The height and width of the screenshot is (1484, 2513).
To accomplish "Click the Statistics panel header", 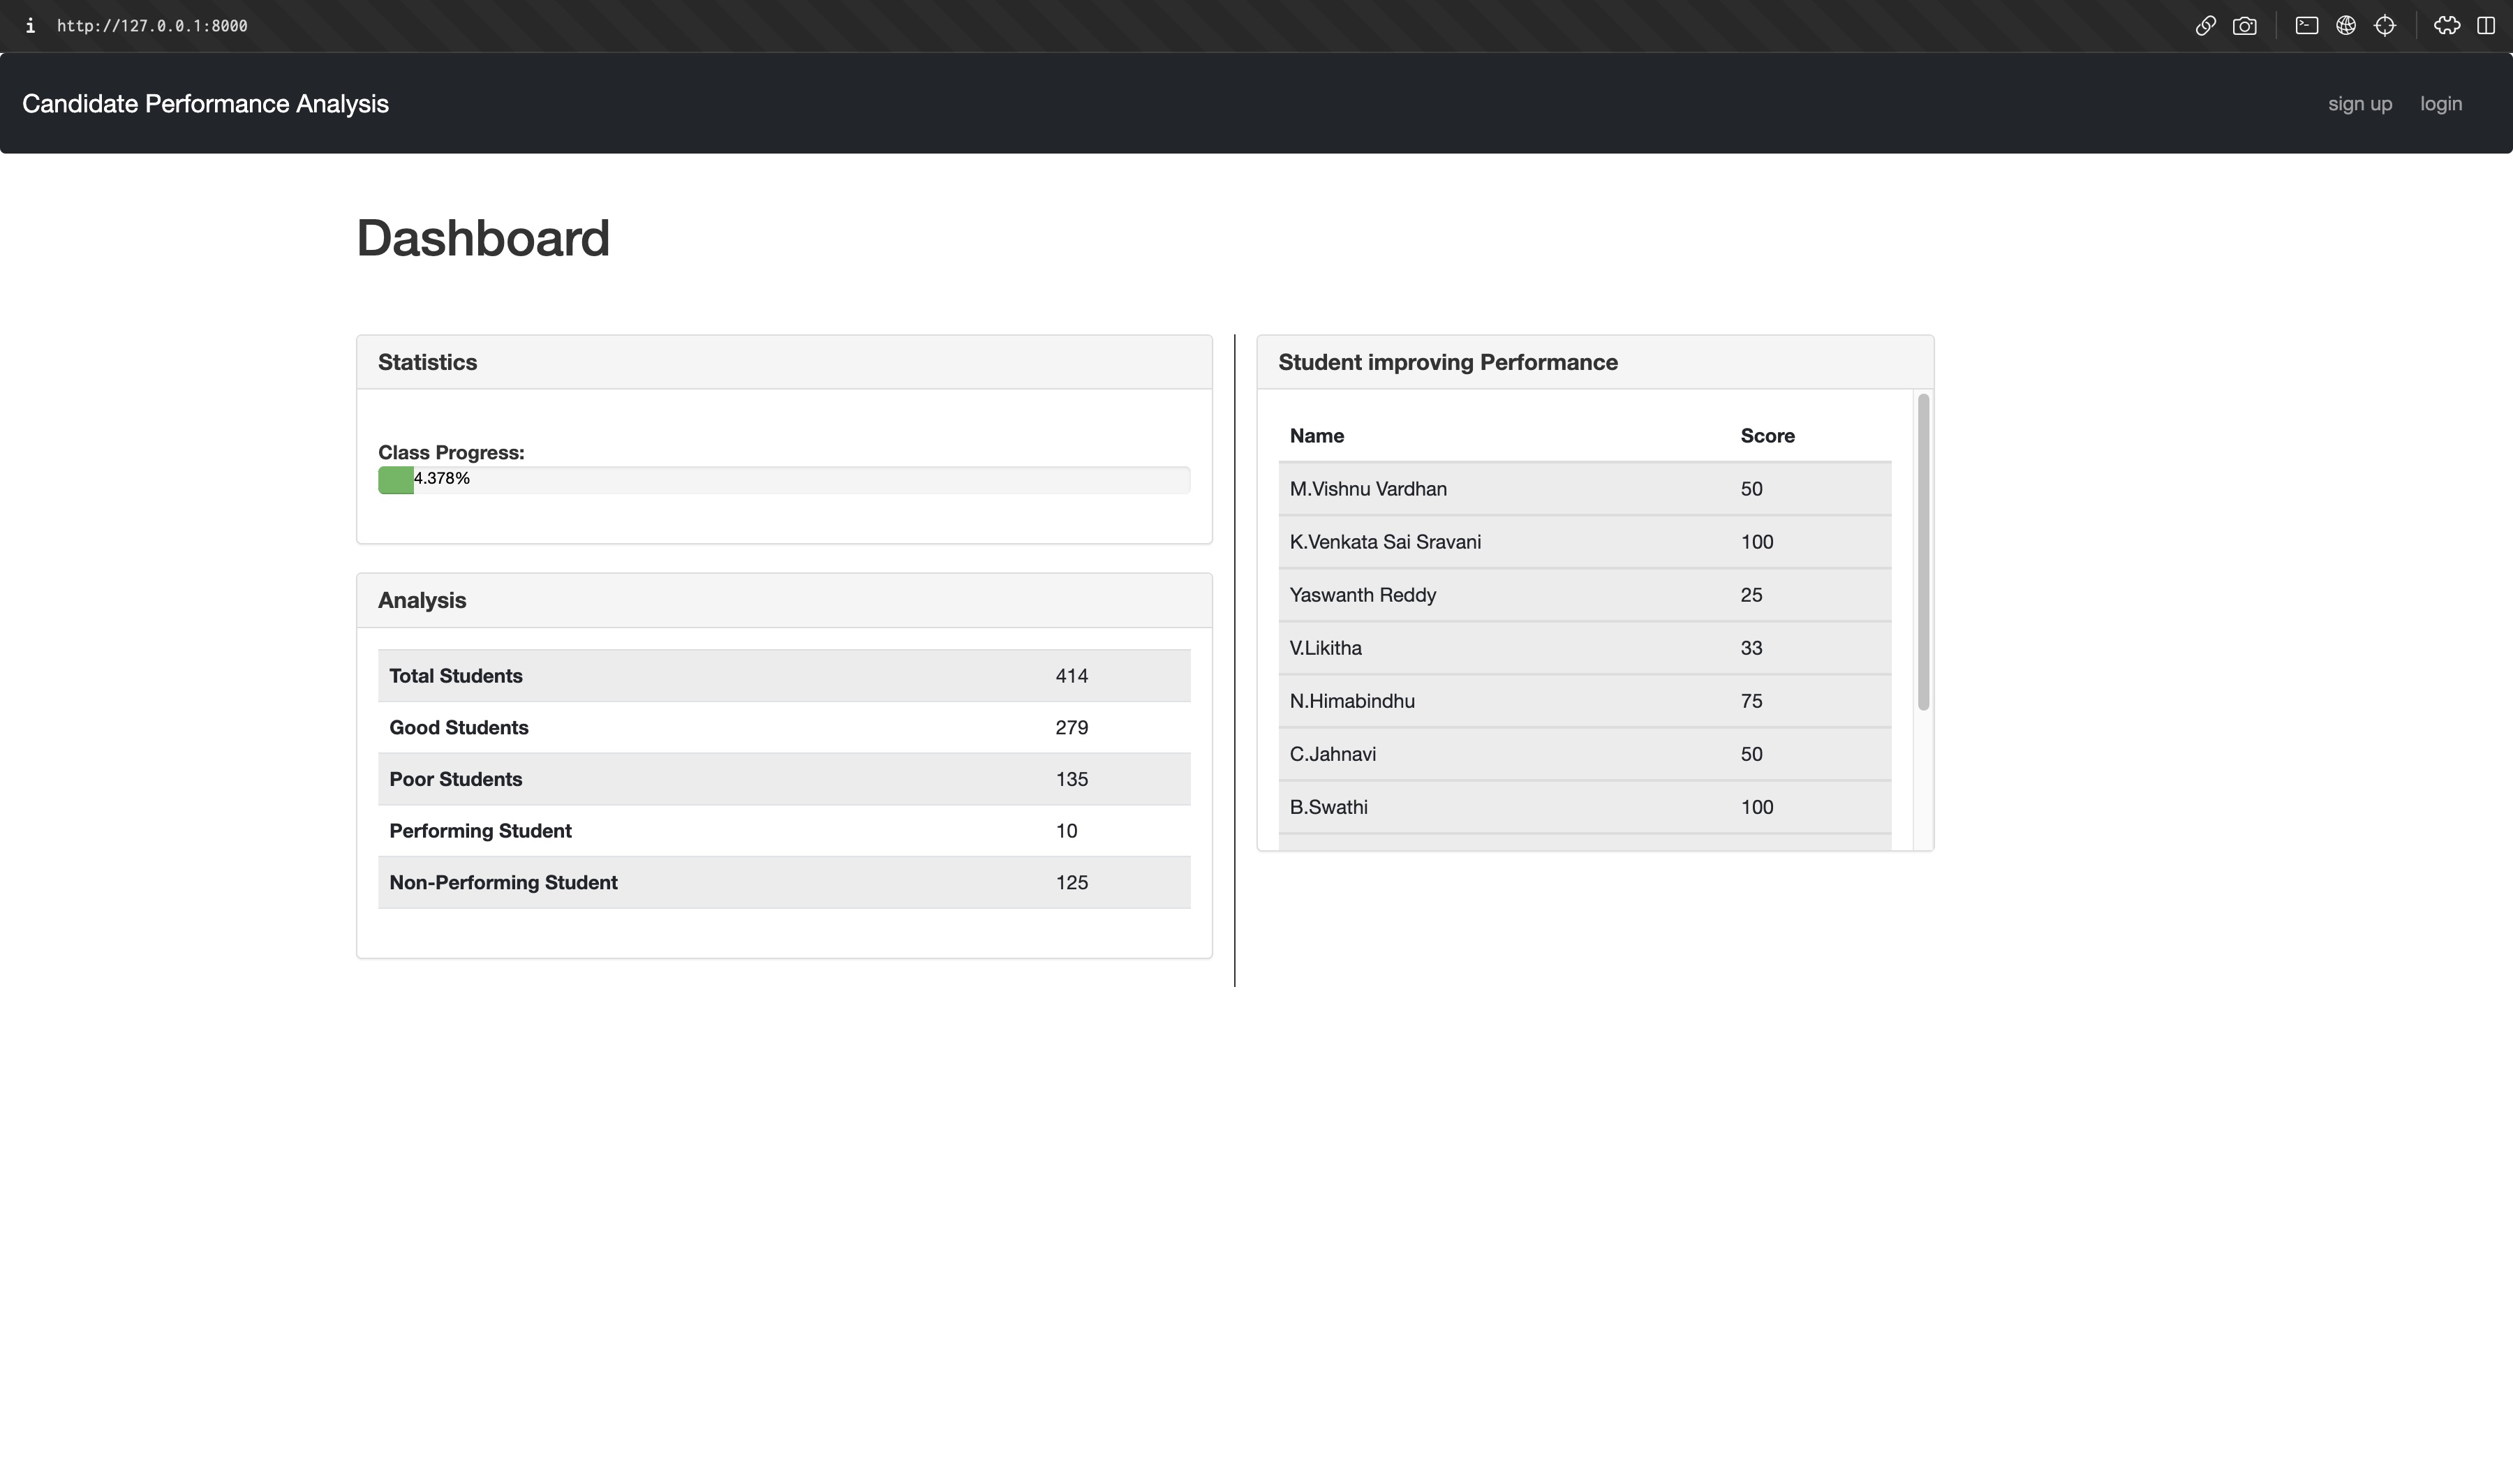I will [784, 362].
